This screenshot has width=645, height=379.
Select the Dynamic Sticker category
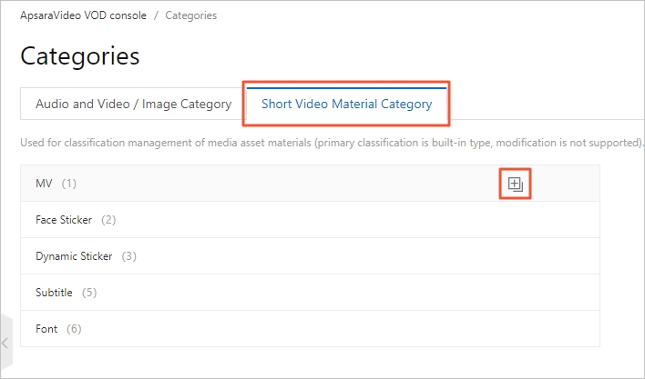pos(74,256)
